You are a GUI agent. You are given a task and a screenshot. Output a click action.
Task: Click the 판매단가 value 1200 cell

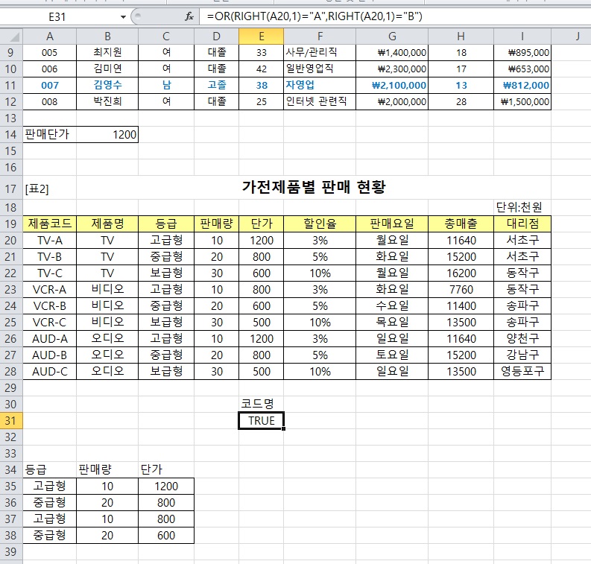pos(107,135)
